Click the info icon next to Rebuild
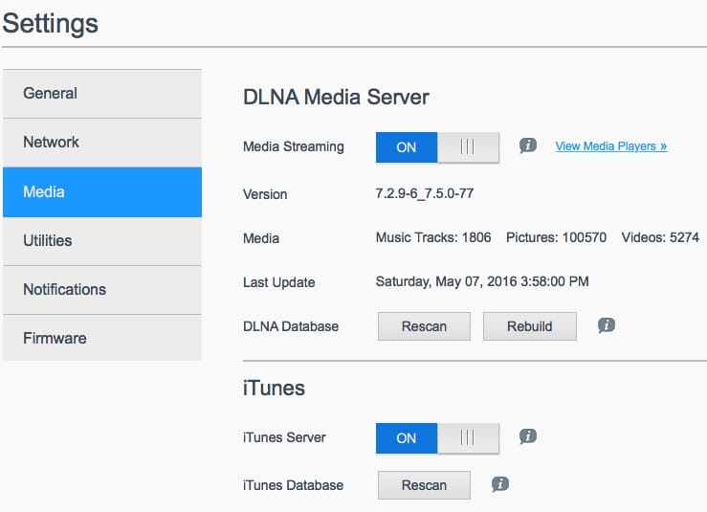This screenshot has width=707, height=512. point(606,325)
